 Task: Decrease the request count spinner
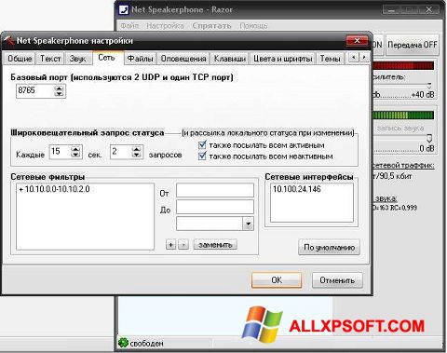pos(137,155)
